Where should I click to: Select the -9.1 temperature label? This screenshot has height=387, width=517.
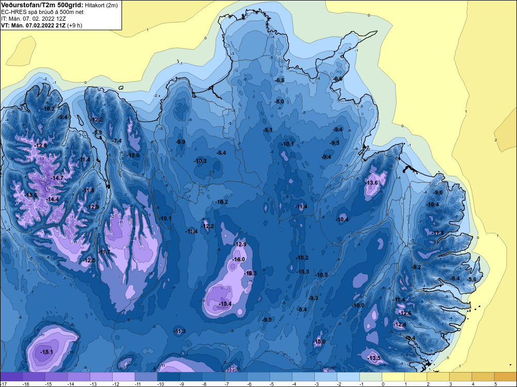click(268, 130)
